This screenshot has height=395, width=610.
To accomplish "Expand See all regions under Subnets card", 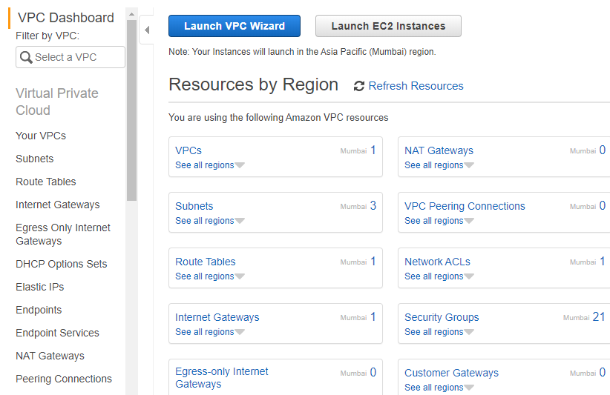I will click(210, 221).
